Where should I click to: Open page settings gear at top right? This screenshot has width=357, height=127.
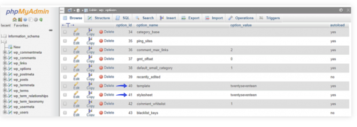click(341, 10)
